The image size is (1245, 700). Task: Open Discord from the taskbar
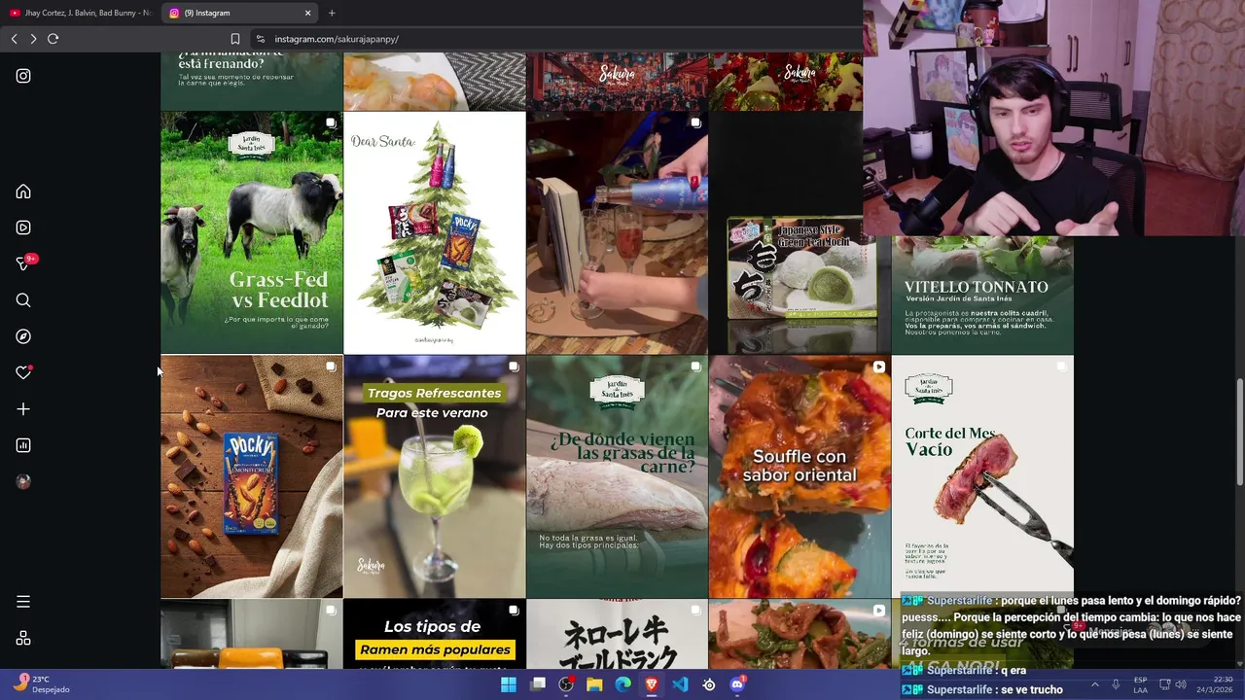(x=737, y=684)
